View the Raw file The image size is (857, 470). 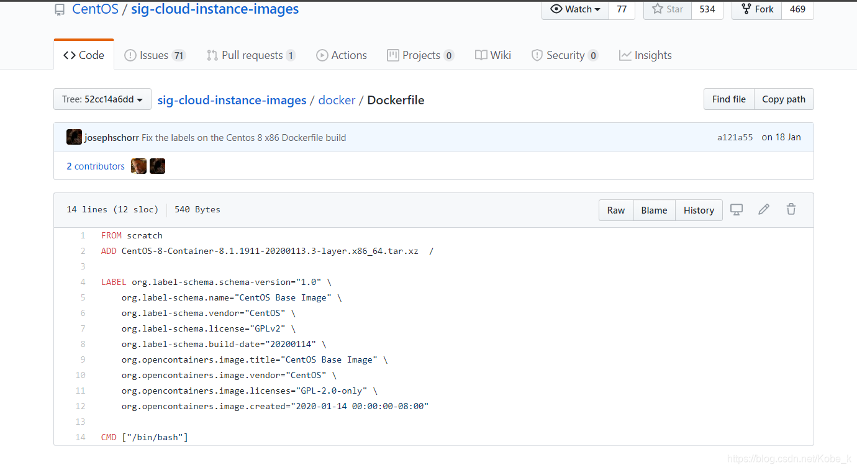point(616,210)
